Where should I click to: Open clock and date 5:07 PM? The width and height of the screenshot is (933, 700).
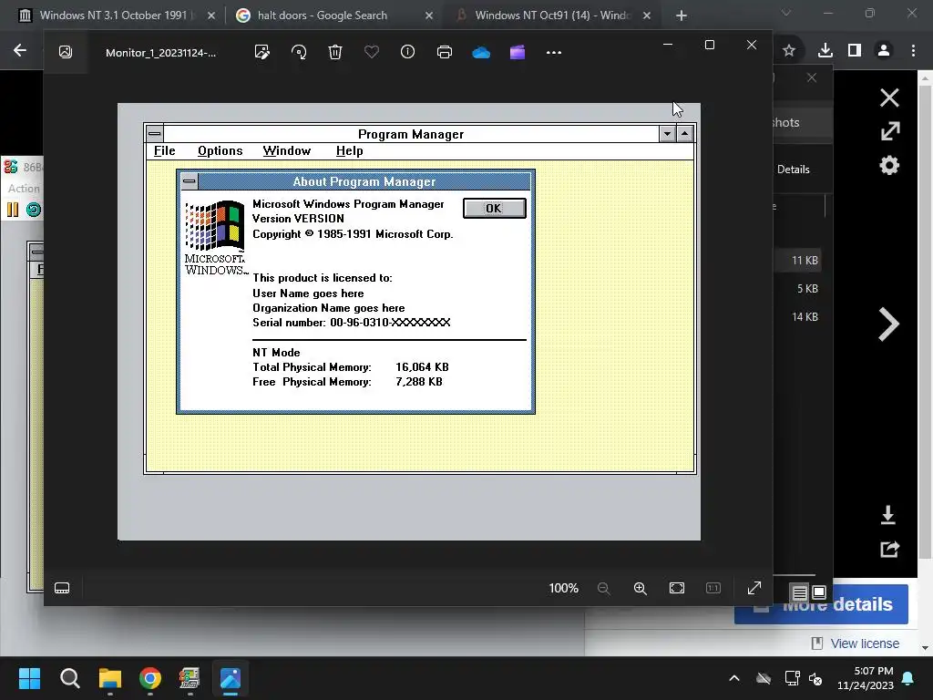coord(866,678)
